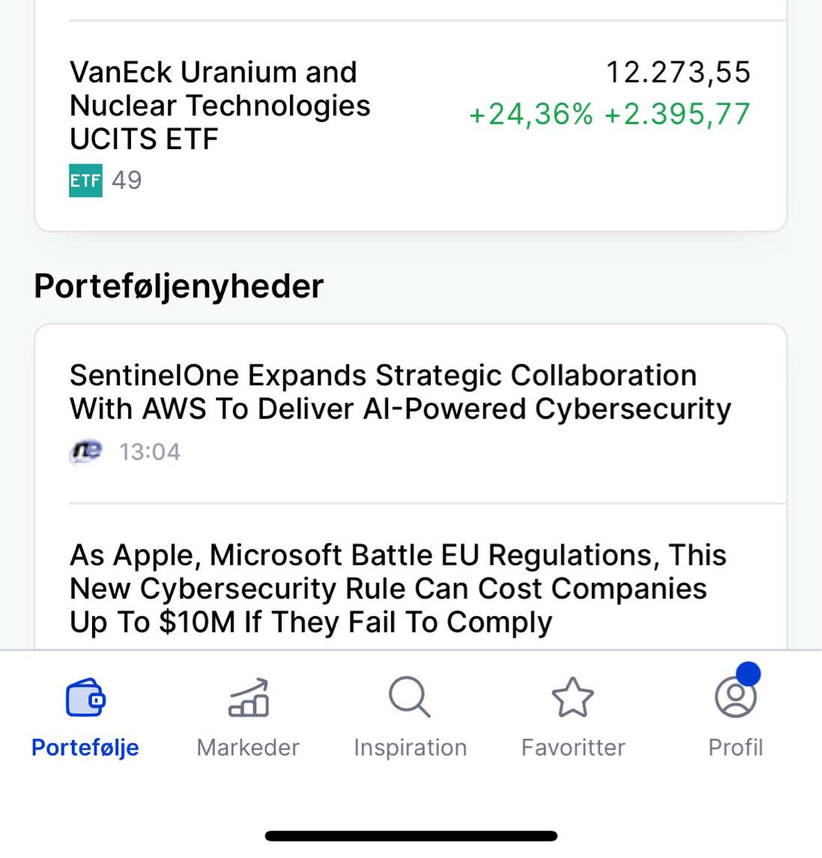Tap the Portefølje wallet icon
The height and width of the screenshot is (858, 822).
pos(85,697)
